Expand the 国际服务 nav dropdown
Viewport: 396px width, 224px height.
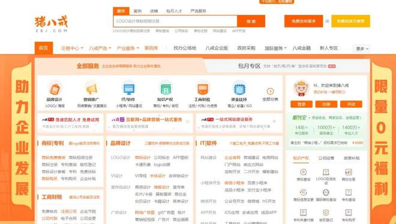(x=276, y=48)
